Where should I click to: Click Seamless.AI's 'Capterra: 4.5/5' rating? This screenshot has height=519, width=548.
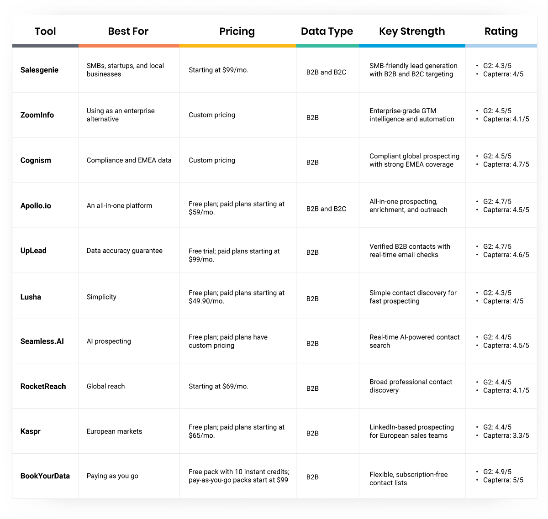pyautogui.click(x=506, y=345)
